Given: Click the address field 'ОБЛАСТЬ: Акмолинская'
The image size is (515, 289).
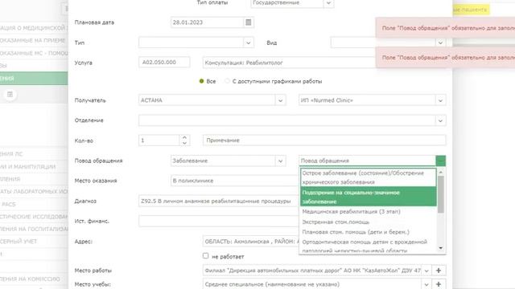Looking at the screenshot, I should click(x=251, y=242).
